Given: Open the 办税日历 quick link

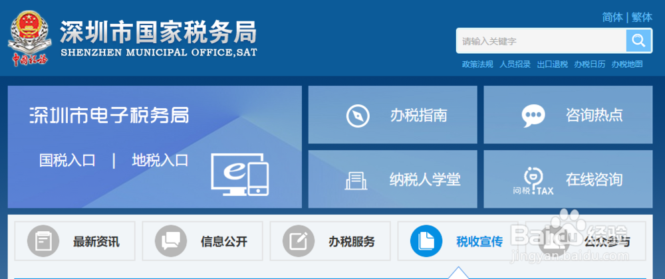Looking at the screenshot, I should (589, 64).
